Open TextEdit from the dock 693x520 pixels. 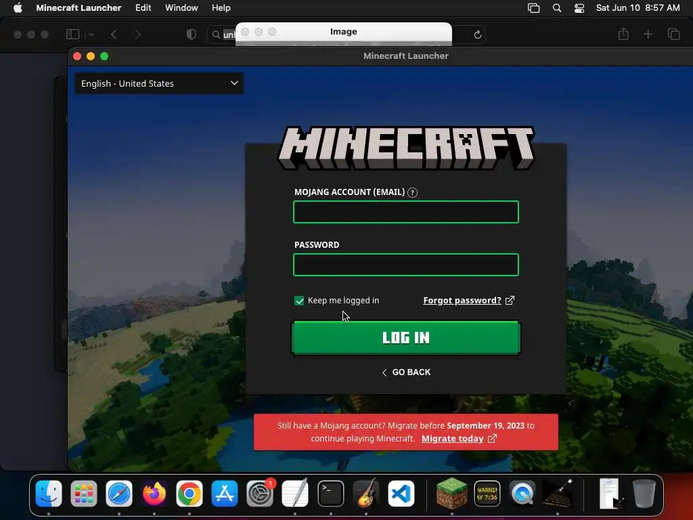[295, 494]
